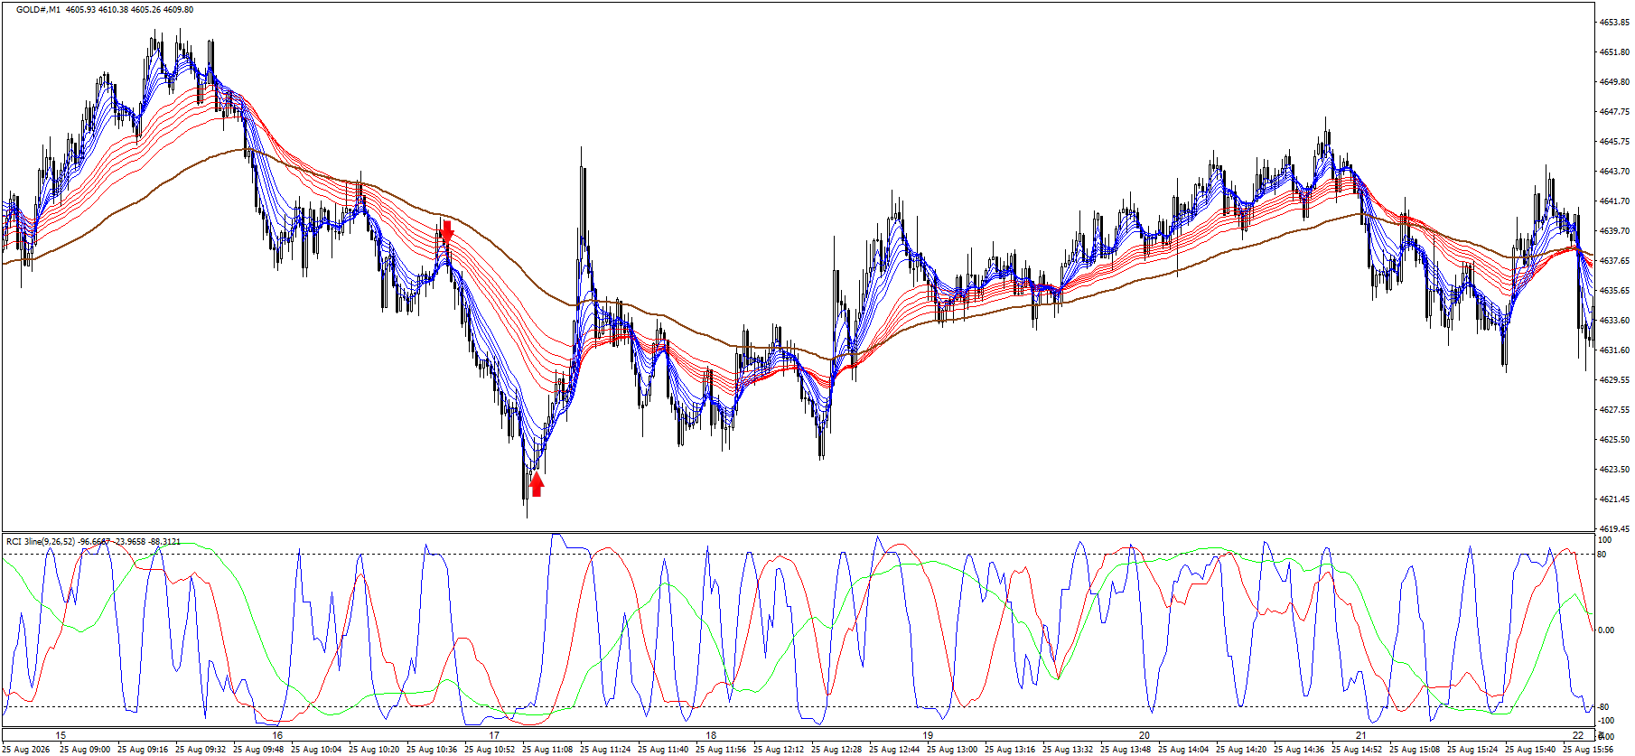
Task: Click the 25 Aug 10:36 time label
Action: tap(433, 750)
